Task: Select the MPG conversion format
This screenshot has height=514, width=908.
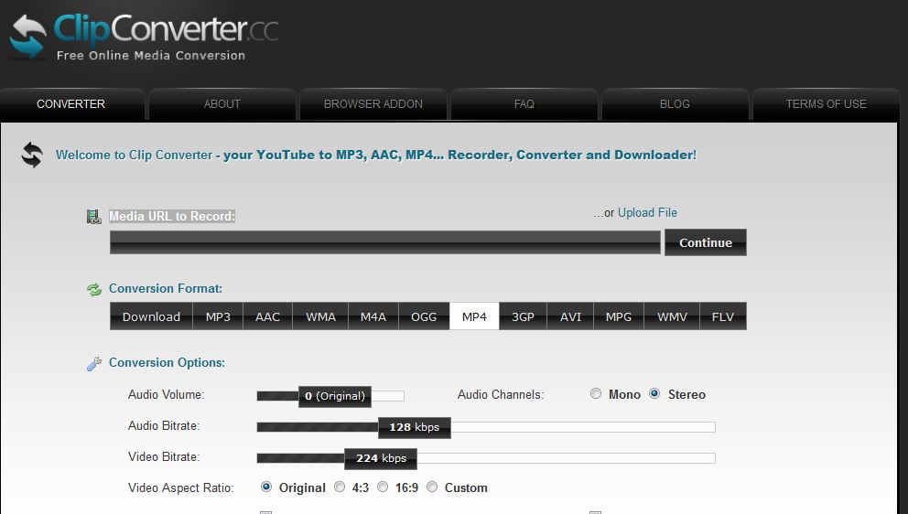Action: coord(619,316)
